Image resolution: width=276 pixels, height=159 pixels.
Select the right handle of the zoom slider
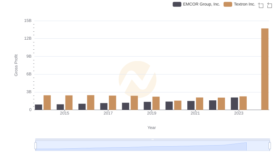tap(270, 146)
